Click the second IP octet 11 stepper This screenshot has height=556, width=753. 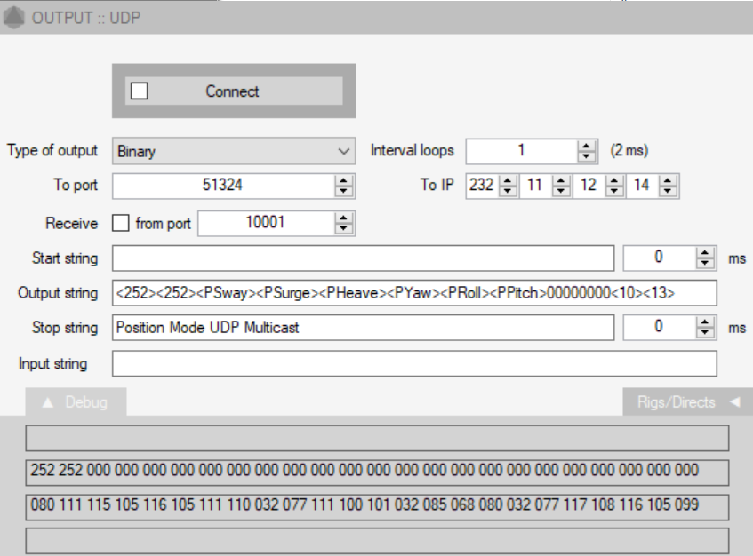[561, 186]
